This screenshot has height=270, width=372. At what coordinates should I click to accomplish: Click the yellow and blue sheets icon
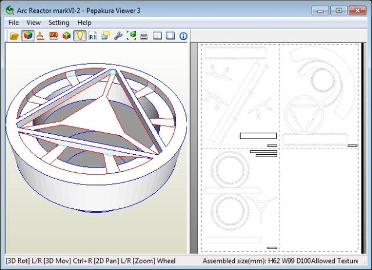[105, 36]
